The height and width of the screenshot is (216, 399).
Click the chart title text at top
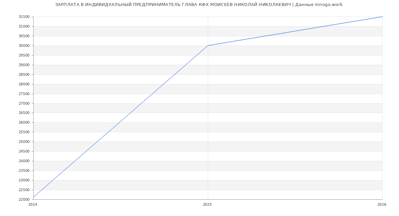pos(199,5)
